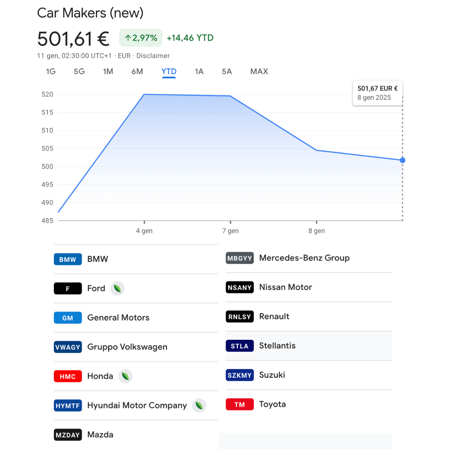Click the BMW ticker badge
Screen dimensions: 449x449
pos(68,259)
